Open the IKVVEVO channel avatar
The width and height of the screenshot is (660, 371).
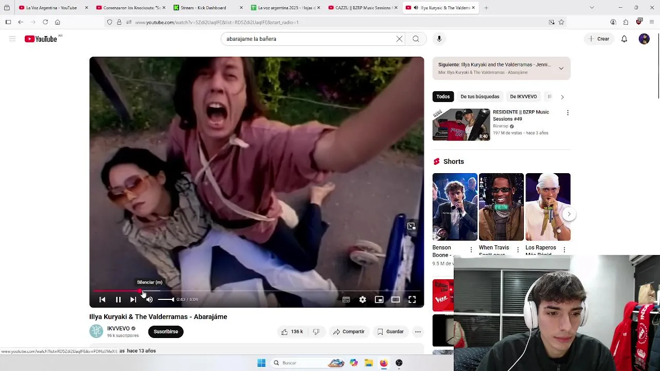tap(96, 331)
